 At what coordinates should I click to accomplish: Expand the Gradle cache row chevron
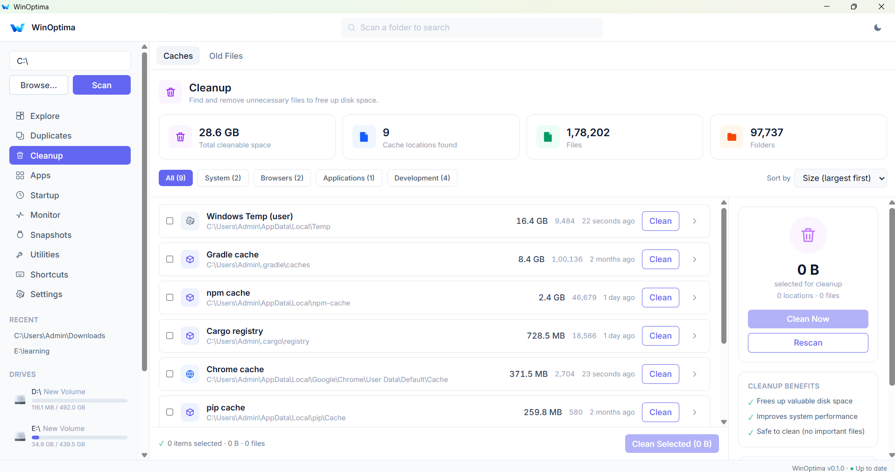point(695,259)
